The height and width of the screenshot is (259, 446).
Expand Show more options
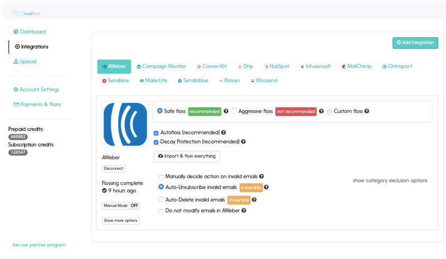click(x=120, y=221)
